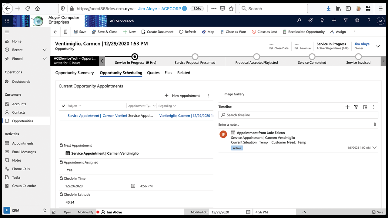Screen dimensions: 388x218
Task: Click the Map icon in command bar
Action: (204, 32)
